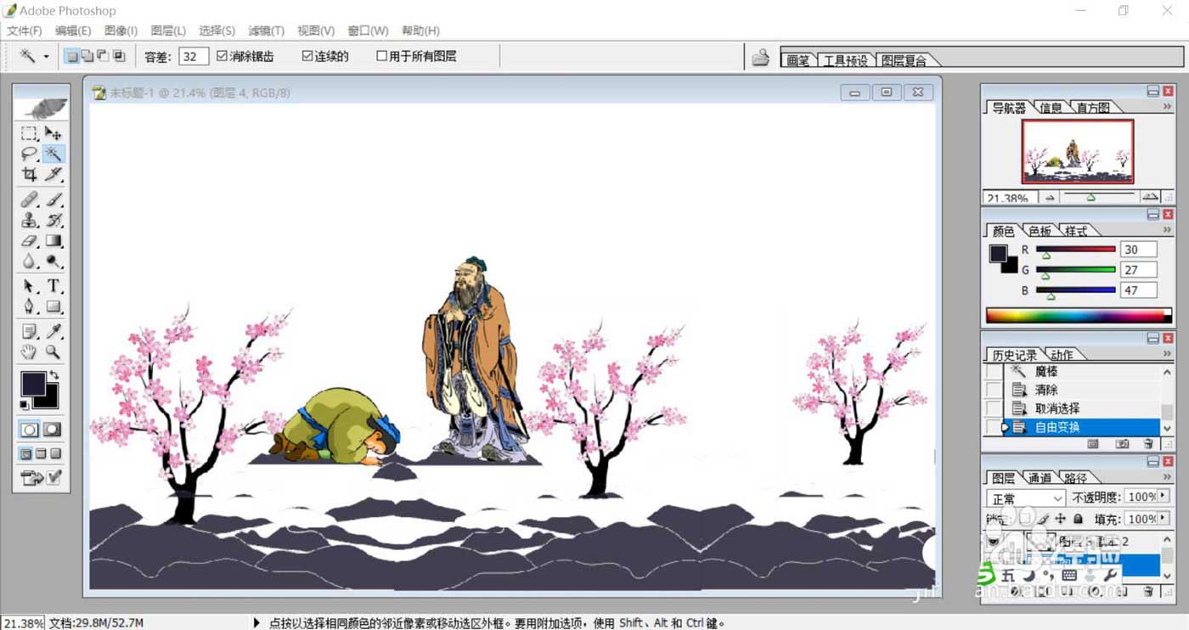
Task: Open the 文件(F) menu
Action: click(x=25, y=31)
